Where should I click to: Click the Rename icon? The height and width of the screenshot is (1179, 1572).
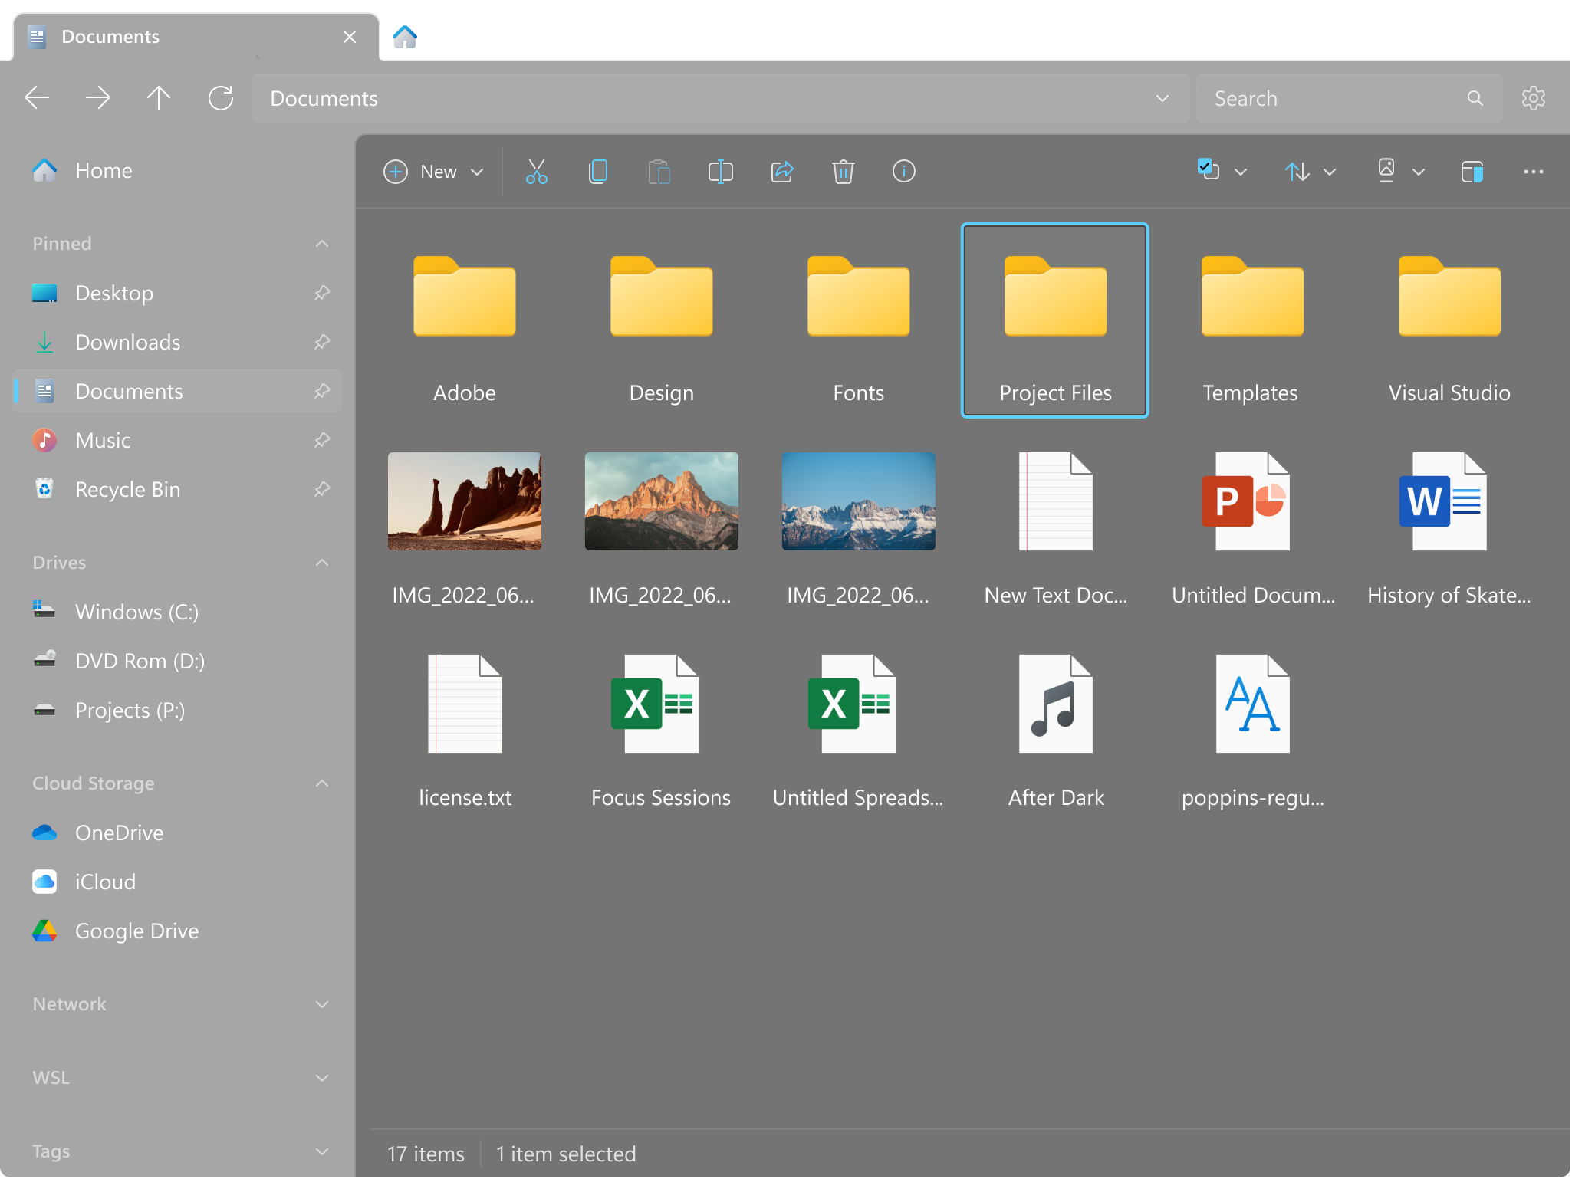[720, 172]
